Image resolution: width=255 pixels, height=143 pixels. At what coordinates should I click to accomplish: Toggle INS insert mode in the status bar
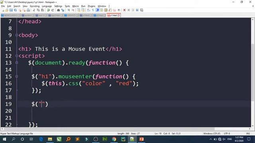(x=248, y=133)
